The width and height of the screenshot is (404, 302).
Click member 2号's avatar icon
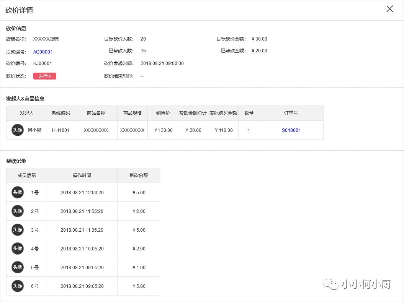pyautogui.click(x=17, y=211)
